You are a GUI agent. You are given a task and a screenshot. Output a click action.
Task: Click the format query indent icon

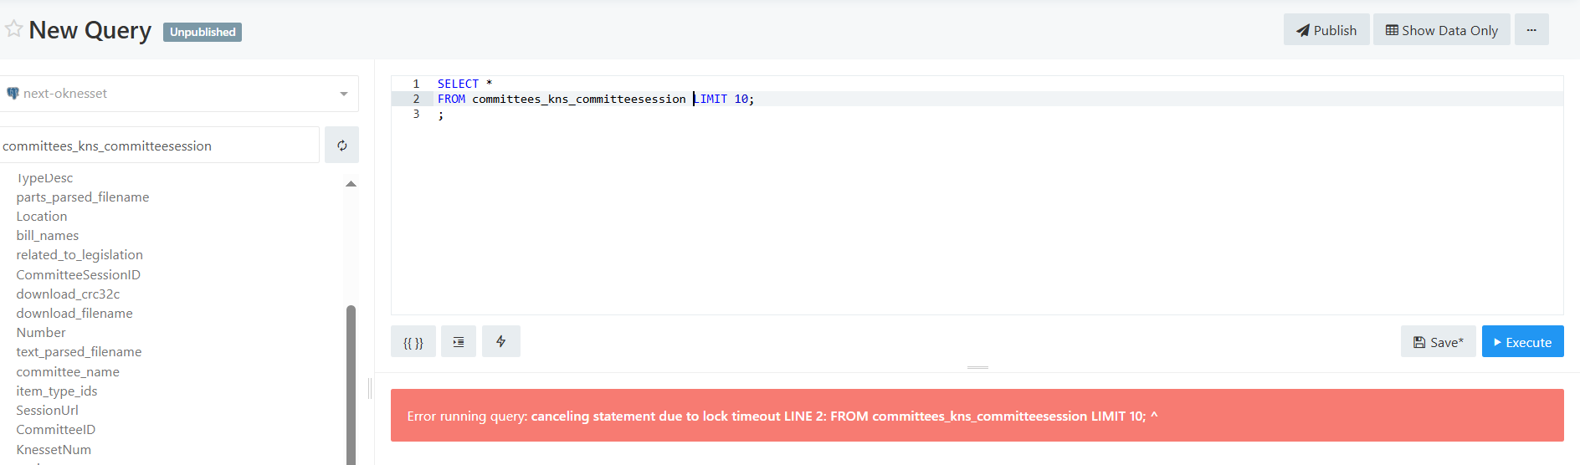click(459, 341)
